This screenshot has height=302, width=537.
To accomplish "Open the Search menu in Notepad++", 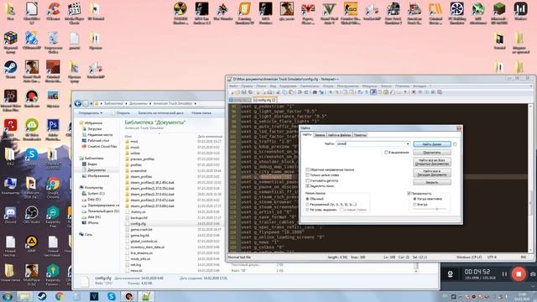I will tap(261, 86).
